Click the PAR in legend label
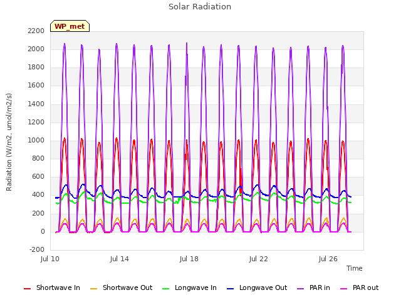Viewport: 401px width, 300px height. (320, 287)
